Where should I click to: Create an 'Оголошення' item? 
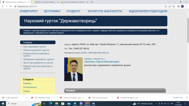tap(30, 87)
